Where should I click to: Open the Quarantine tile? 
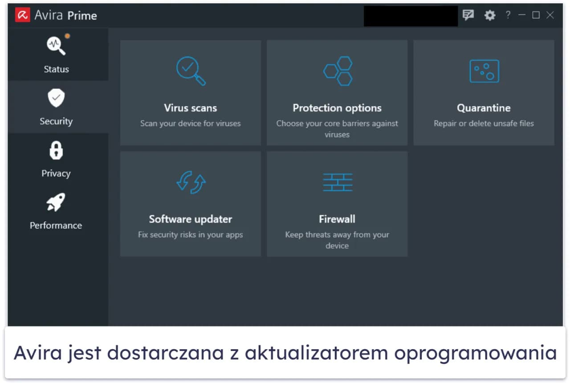click(x=484, y=92)
